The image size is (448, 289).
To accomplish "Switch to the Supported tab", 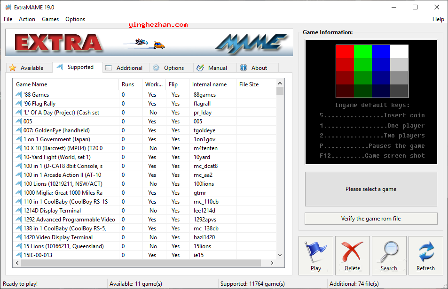I will tap(77, 67).
